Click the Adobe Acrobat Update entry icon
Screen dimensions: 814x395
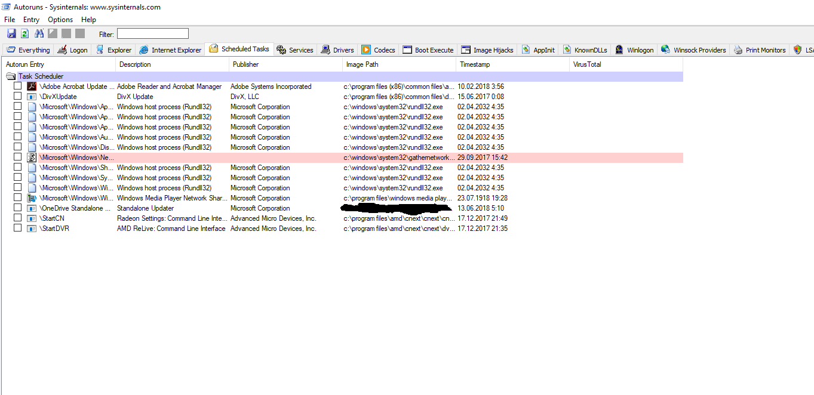(32, 87)
